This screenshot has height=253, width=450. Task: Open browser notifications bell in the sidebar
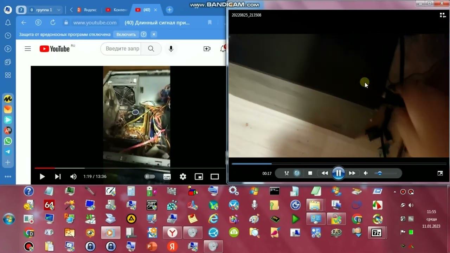tap(8, 23)
